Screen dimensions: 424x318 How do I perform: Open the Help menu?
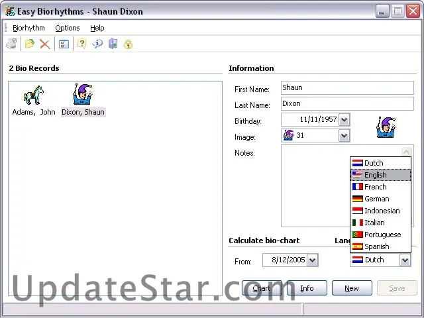[97, 28]
